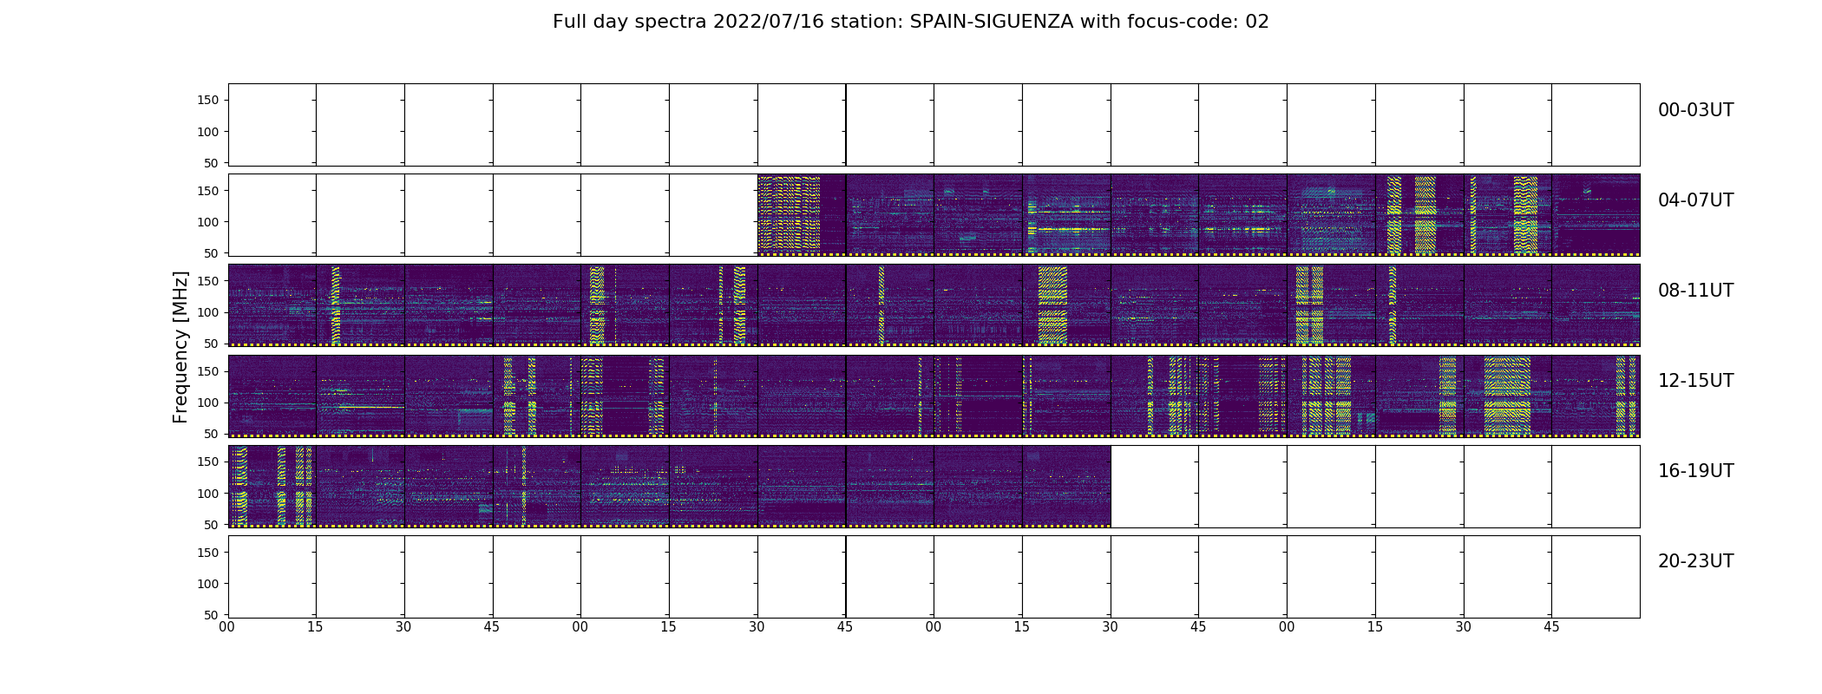Open the first spectrogram panel in 12-15UT row
Viewport: 1822px width, 694px height.
(x=272, y=396)
